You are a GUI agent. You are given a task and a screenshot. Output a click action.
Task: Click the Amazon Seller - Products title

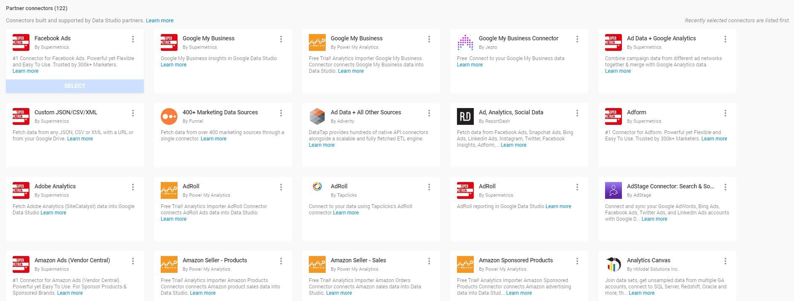tap(215, 260)
